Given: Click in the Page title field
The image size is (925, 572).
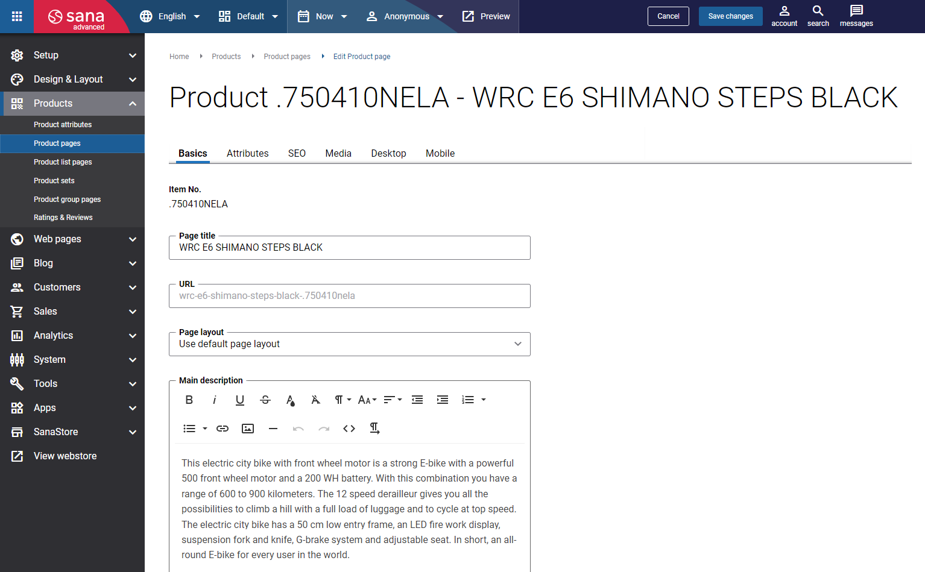Looking at the screenshot, I should [x=350, y=248].
